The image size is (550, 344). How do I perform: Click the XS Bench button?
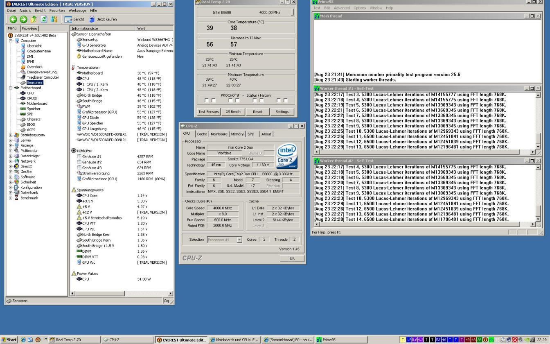pos(233,112)
